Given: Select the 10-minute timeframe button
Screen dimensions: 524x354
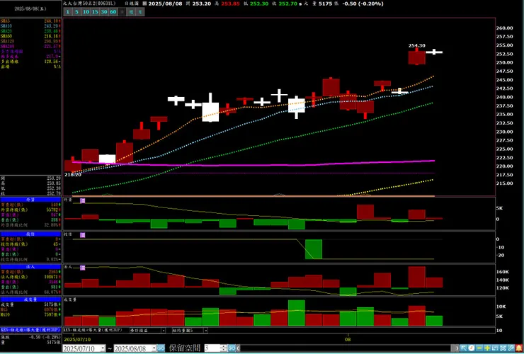Looking at the screenshot, I should click(x=86, y=12).
